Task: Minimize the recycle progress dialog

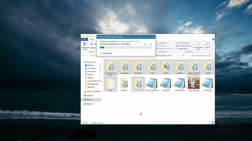Action: coord(140,37)
